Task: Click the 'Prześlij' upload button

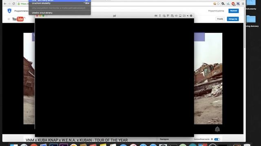Action: (220, 19)
